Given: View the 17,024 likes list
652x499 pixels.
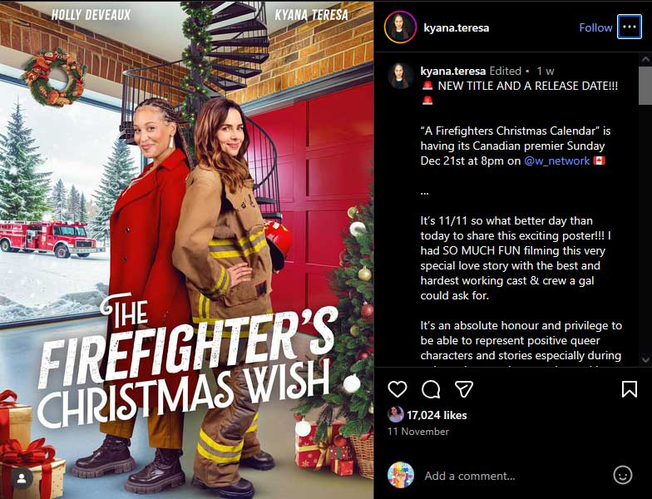Looking at the screenshot, I should point(437,415).
